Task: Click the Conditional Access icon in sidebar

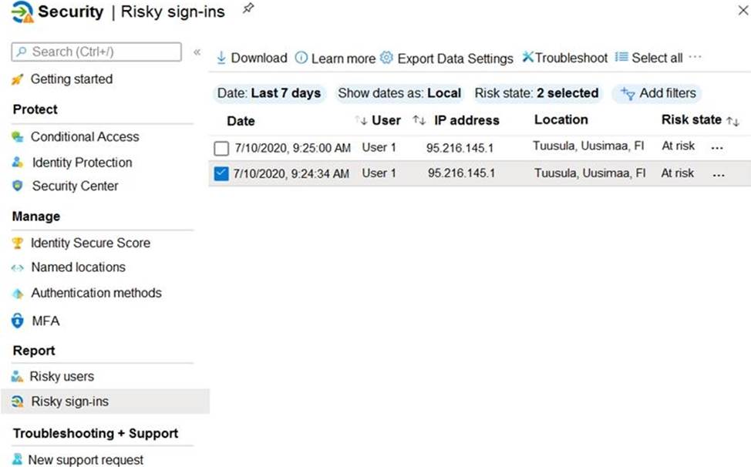Action: [x=18, y=137]
